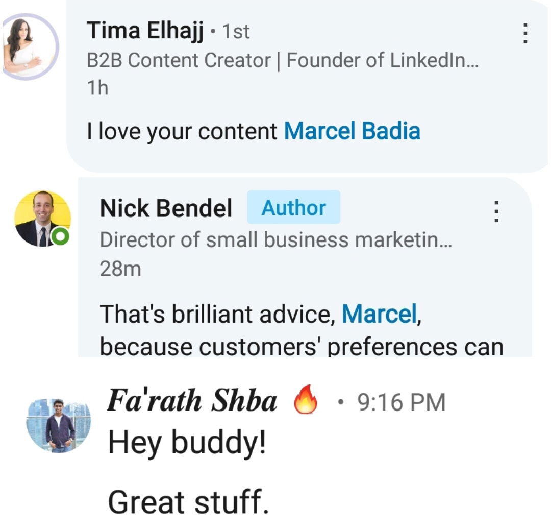Select the "Hey buddy!" message
The width and height of the screenshot is (551, 530).
(187, 443)
